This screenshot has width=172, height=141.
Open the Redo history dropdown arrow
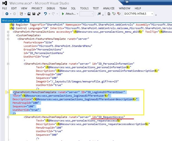pyautogui.click(x=57, y=14)
